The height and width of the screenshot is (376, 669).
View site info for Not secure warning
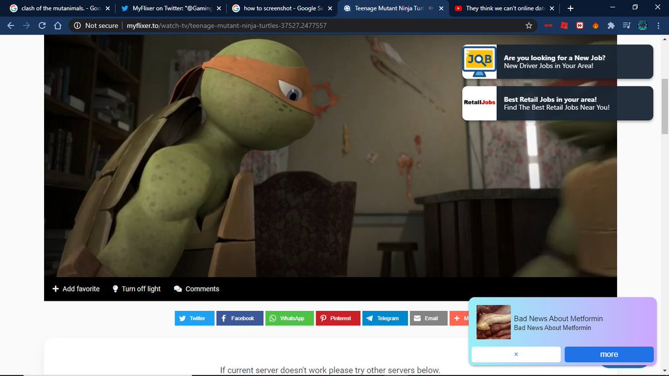[x=96, y=26]
